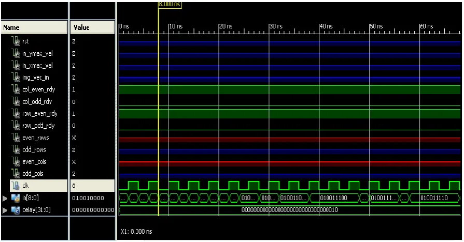Click the in_xmax_val signal icon
The image size is (464, 242).
point(16,65)
